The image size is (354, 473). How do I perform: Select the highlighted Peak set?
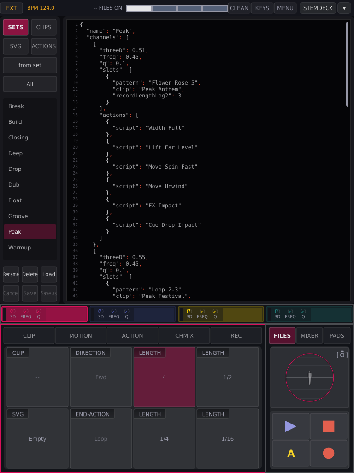(x=30, y=232)
